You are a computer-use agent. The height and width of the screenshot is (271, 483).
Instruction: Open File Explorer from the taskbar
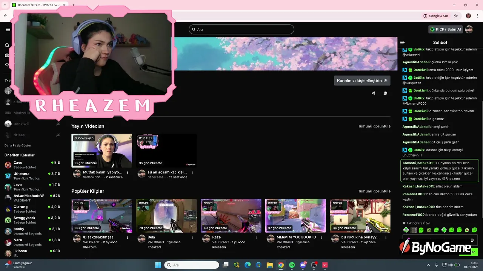[269, 265]
